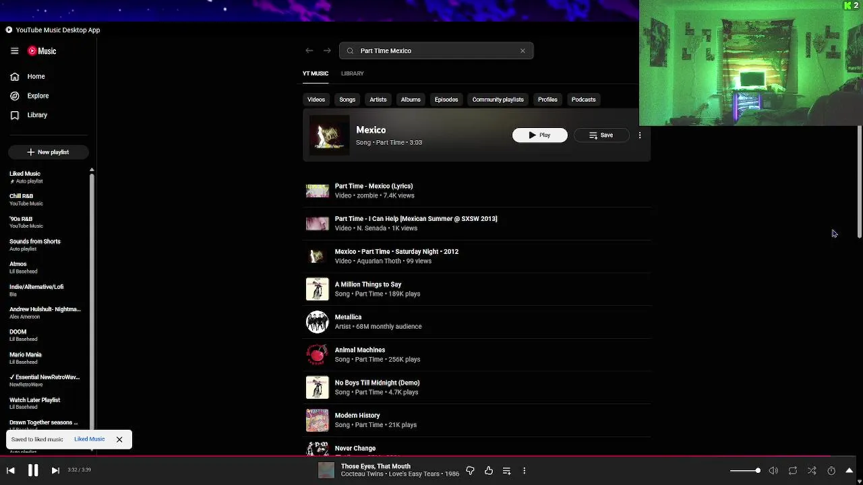Dismiss the Saved to liked music toast
This screenshot has width=863, height=485.
tap(119, 439)
